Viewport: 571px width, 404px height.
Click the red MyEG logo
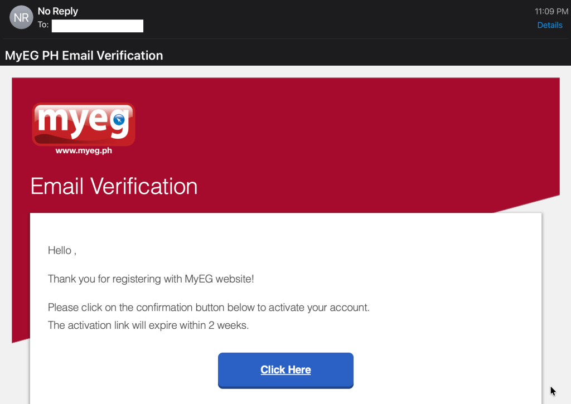click(84, 125)
